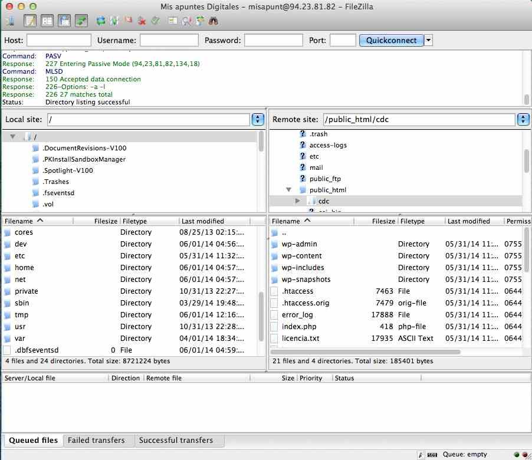Toggle local directory tree display
This screenshot has width=532, height=460.
coord(47,21)
